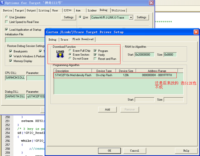Click the Initialization File input field
This screenshot has height=156, width=200.
pyautogui.click(x=25, y=40)
